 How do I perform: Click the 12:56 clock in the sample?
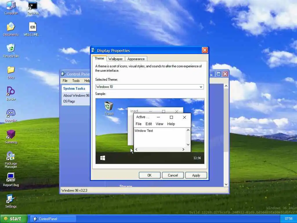197,158
